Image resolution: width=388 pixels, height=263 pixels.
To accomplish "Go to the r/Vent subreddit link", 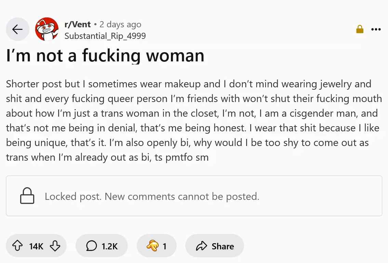I will click(x=78, y=25).
